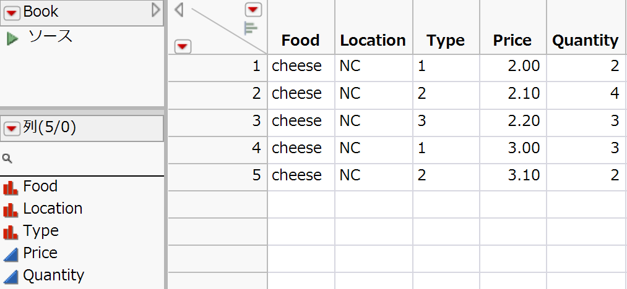Viewport: 627px width, 289px height.
Task: Click the column sort bars icon in the table corner
Action: click(251, 28)
